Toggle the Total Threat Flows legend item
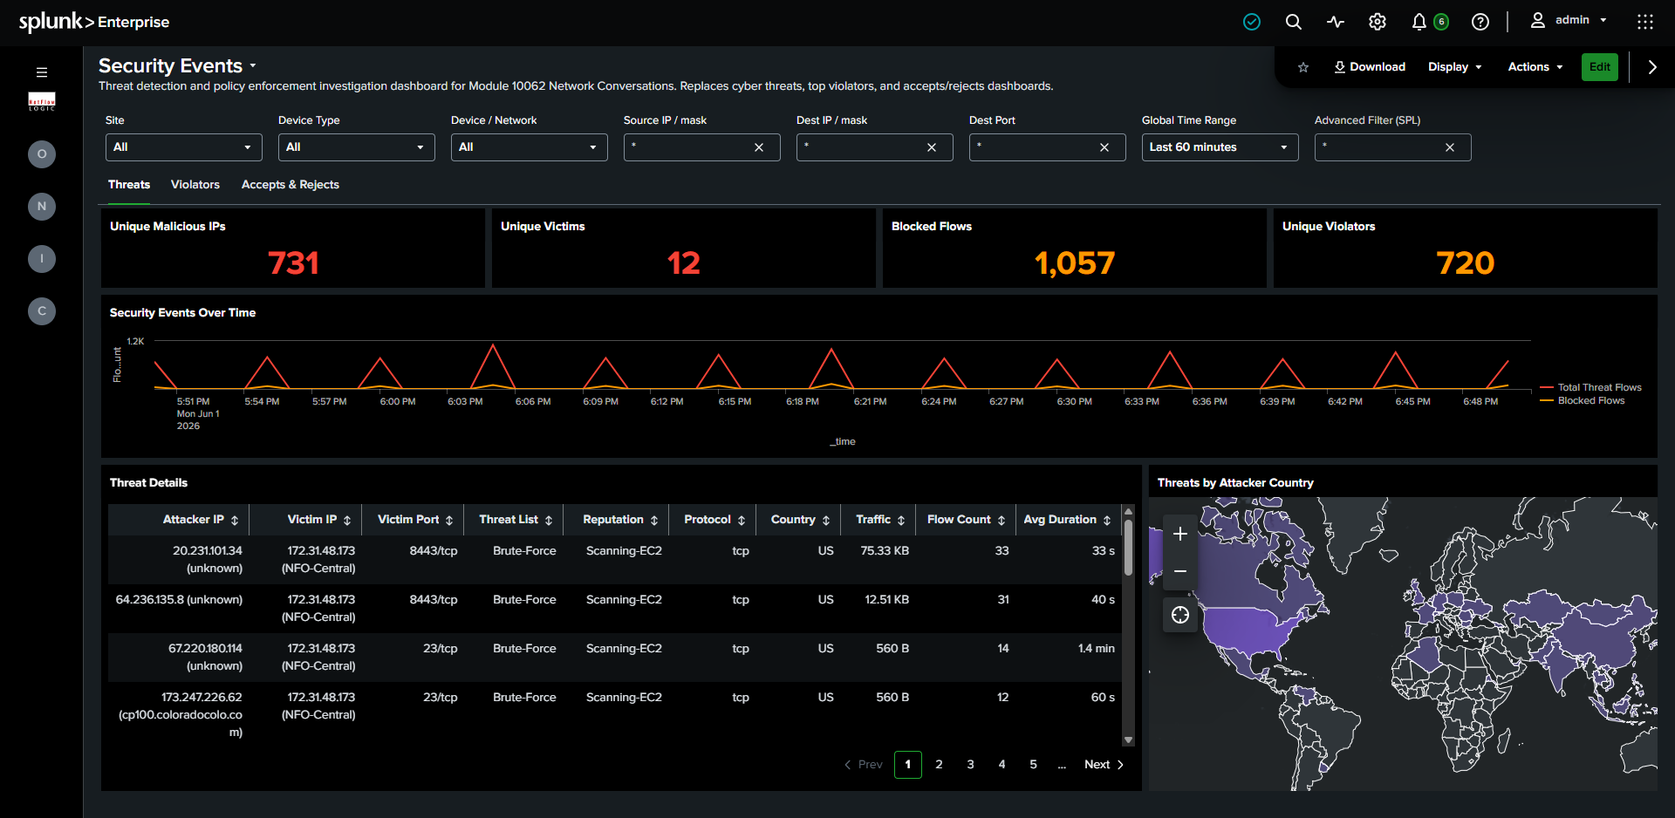 pos(1591,387)
